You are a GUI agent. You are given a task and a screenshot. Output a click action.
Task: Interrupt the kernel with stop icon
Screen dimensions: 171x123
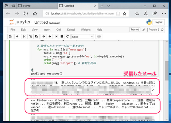pos(62,37)
